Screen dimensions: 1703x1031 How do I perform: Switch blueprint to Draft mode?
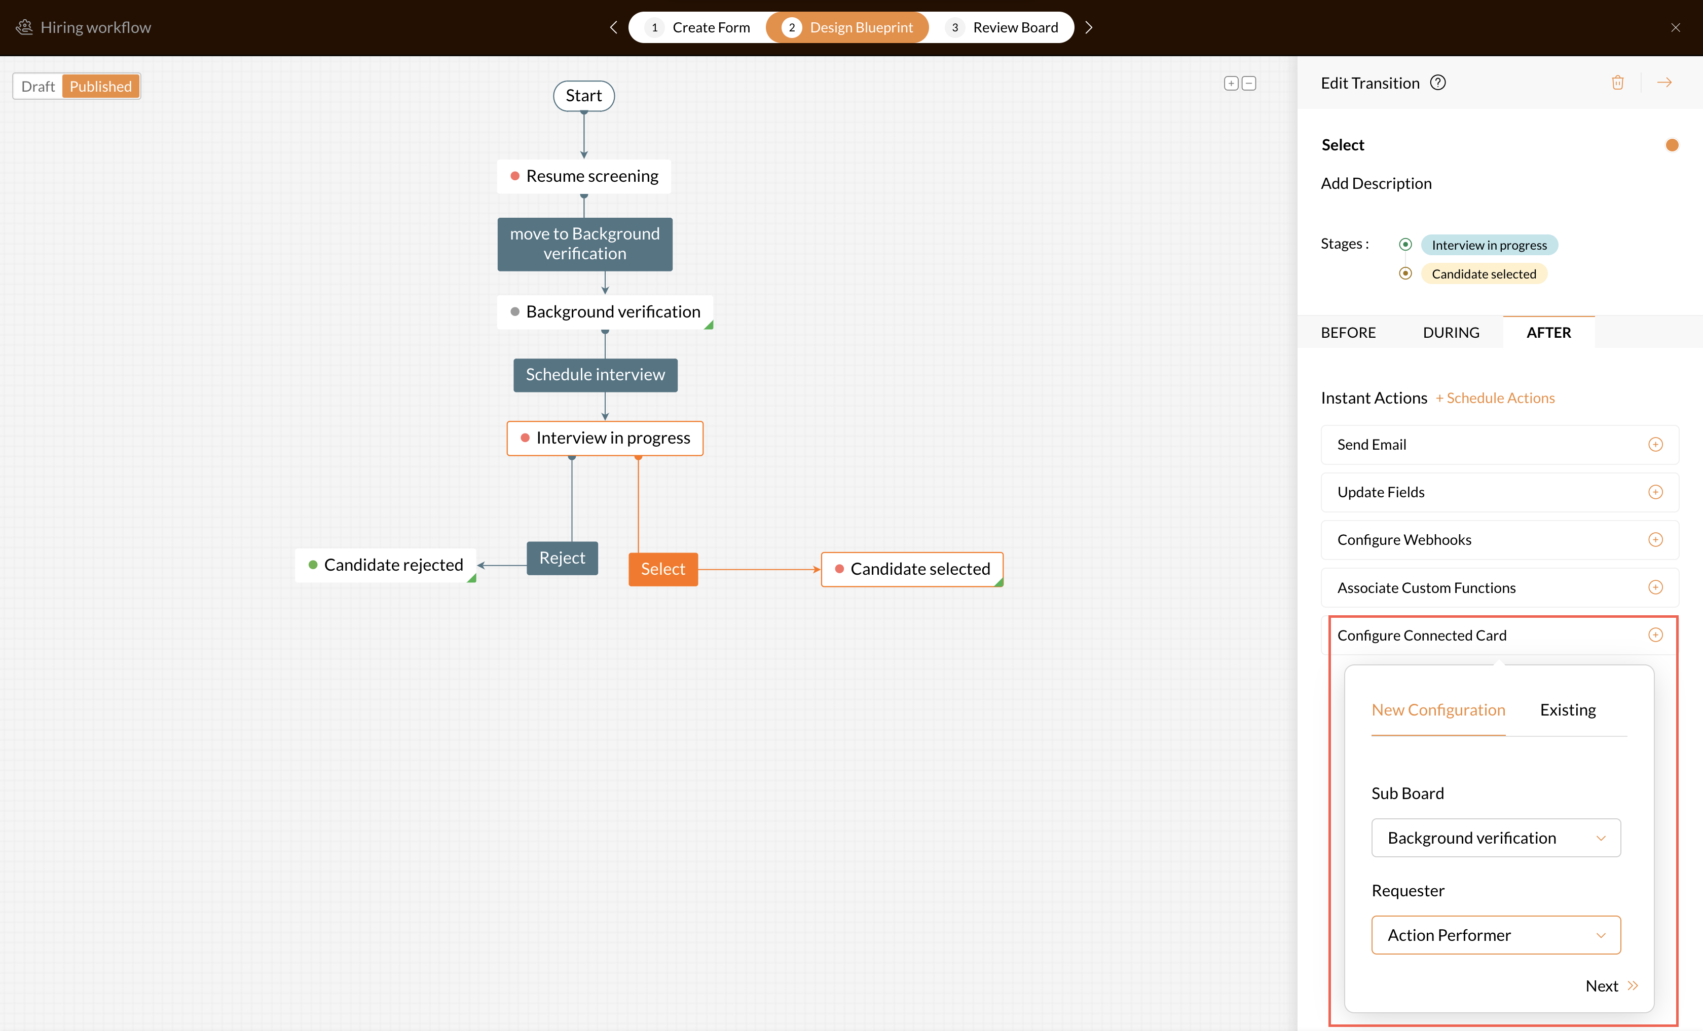click(x=38, y=86)
